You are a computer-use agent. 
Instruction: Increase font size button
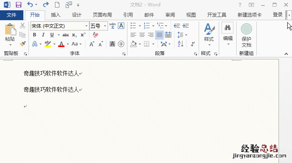point(92,44)
